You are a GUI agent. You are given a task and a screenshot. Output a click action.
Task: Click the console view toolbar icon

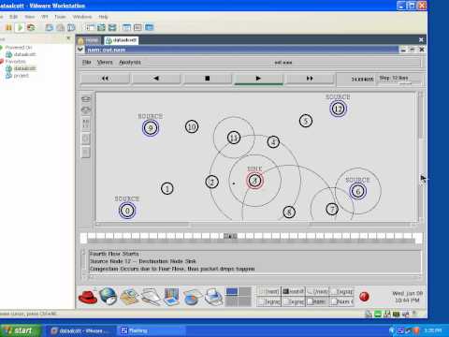pos(149,27)
